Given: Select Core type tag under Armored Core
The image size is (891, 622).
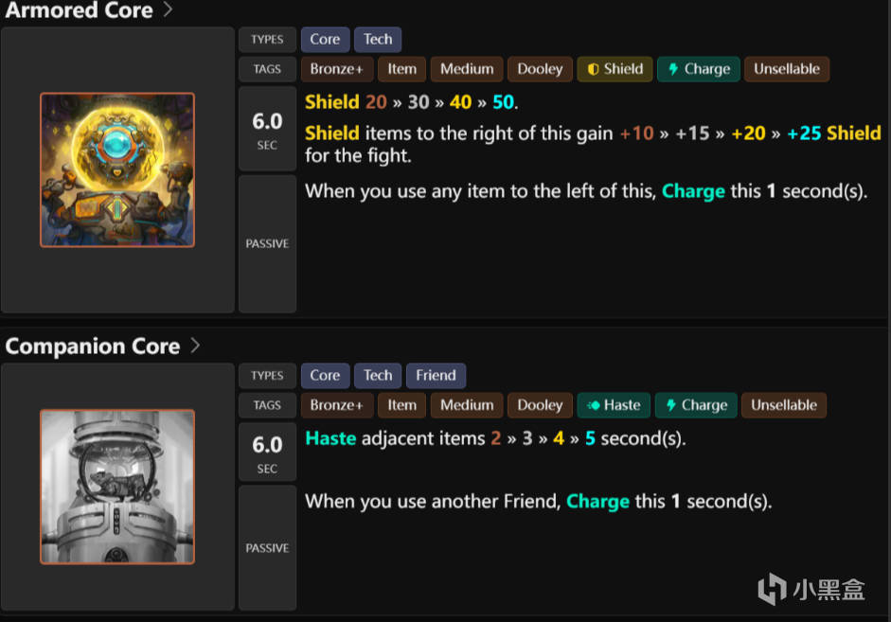Looking at the screenshot, I should pyautogui.click(x=325, y=40).
